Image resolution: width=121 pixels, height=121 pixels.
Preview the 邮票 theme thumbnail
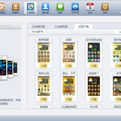pyautogui.click(x=69, y=52)
